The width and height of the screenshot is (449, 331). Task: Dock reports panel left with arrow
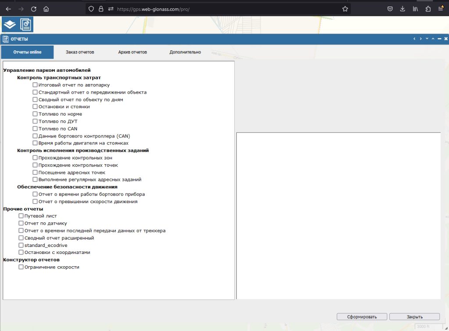click(x=414, y=39)
